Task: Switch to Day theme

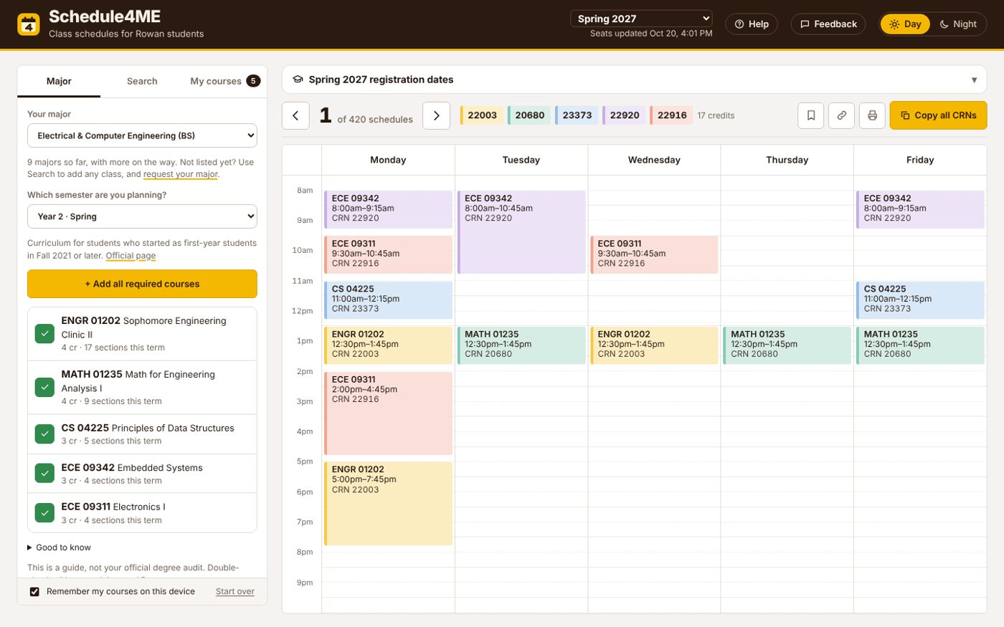Action: tap(905, 24)
